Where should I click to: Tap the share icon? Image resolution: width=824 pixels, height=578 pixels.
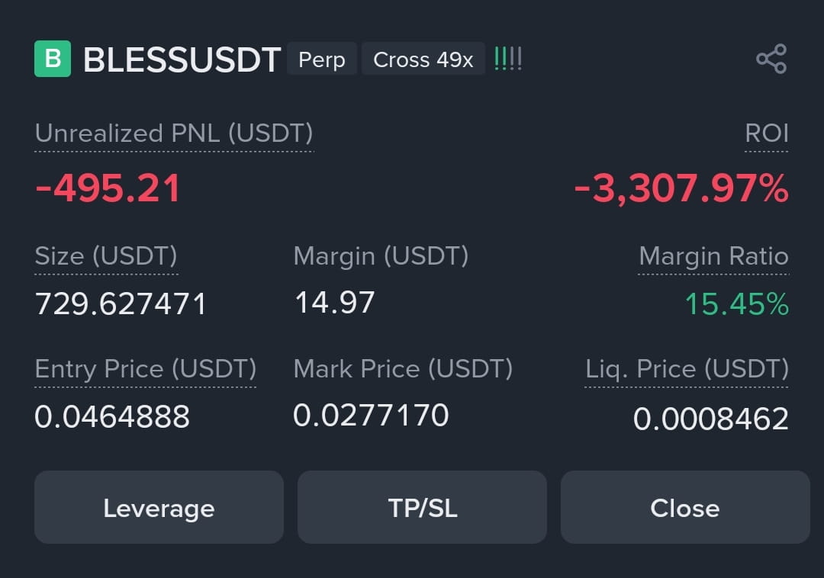[x=771, y=59]
